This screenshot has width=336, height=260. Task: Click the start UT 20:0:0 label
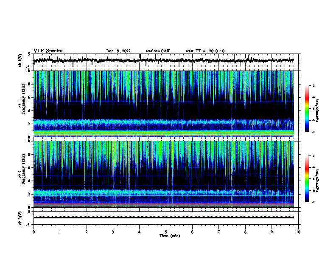205,51
